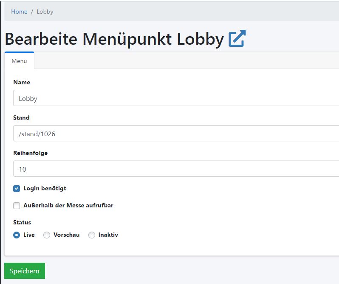Click the Lobby breadcrumb item

click(x=45, y=11)
